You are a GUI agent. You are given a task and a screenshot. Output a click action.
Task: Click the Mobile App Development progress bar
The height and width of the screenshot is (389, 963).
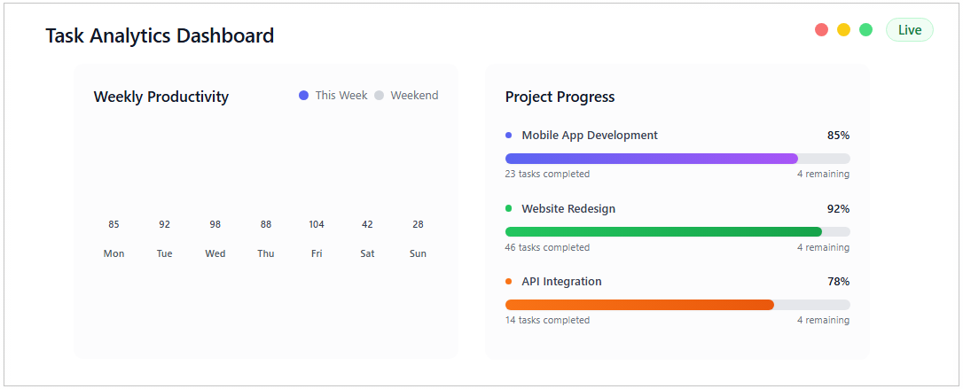[x=677, y=159]
